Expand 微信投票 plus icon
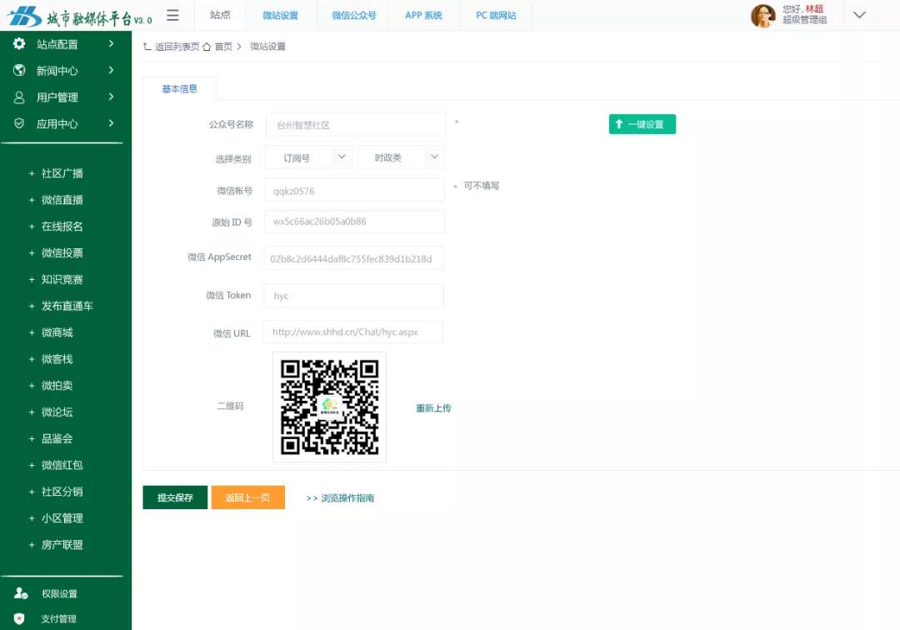This screenshot has width=900, height=630. point(32,253)
